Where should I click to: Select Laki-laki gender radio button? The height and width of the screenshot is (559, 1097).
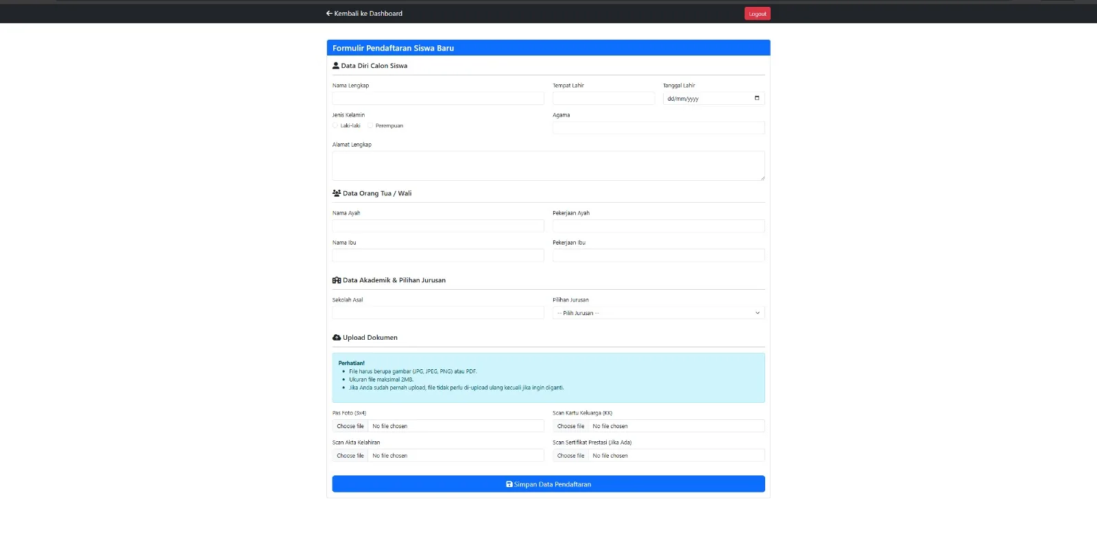335,125
